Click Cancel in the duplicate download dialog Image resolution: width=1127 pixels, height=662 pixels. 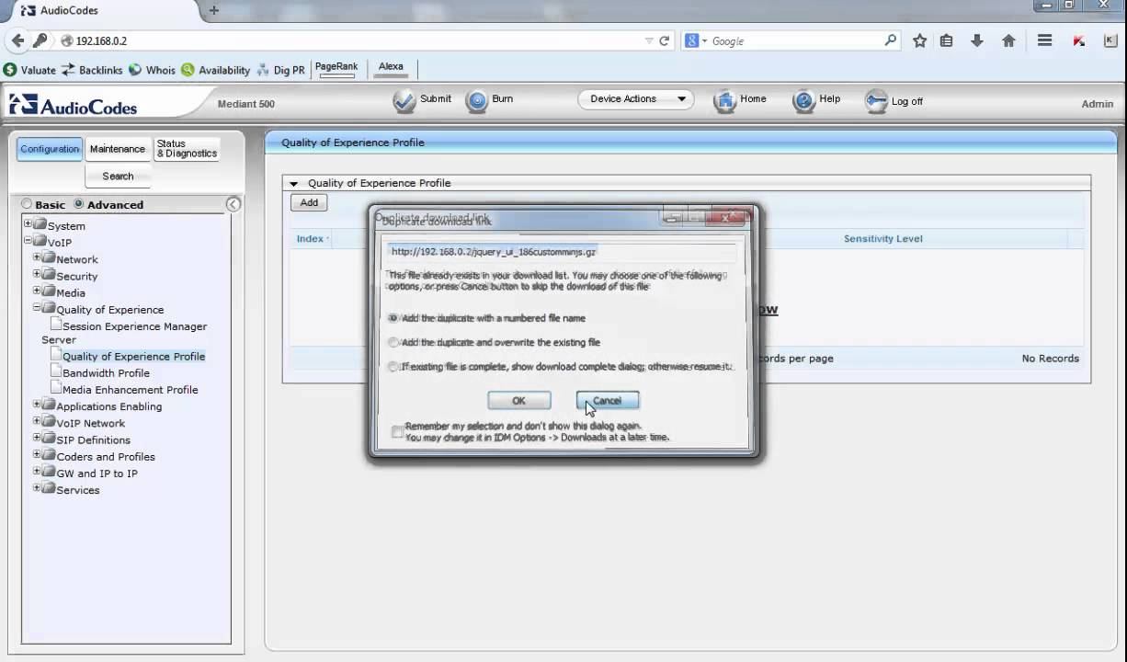(607, 400)
